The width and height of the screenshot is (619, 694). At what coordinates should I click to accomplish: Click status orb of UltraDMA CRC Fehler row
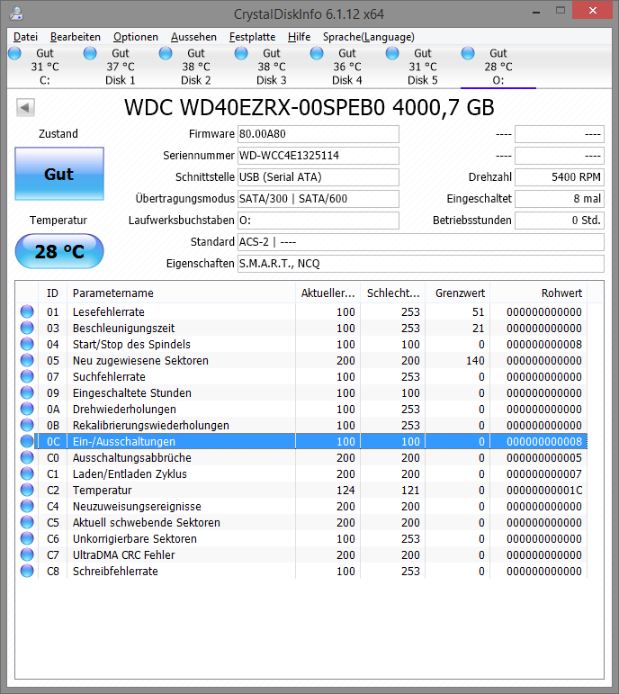pyautogui.click(x=27, y=555)
